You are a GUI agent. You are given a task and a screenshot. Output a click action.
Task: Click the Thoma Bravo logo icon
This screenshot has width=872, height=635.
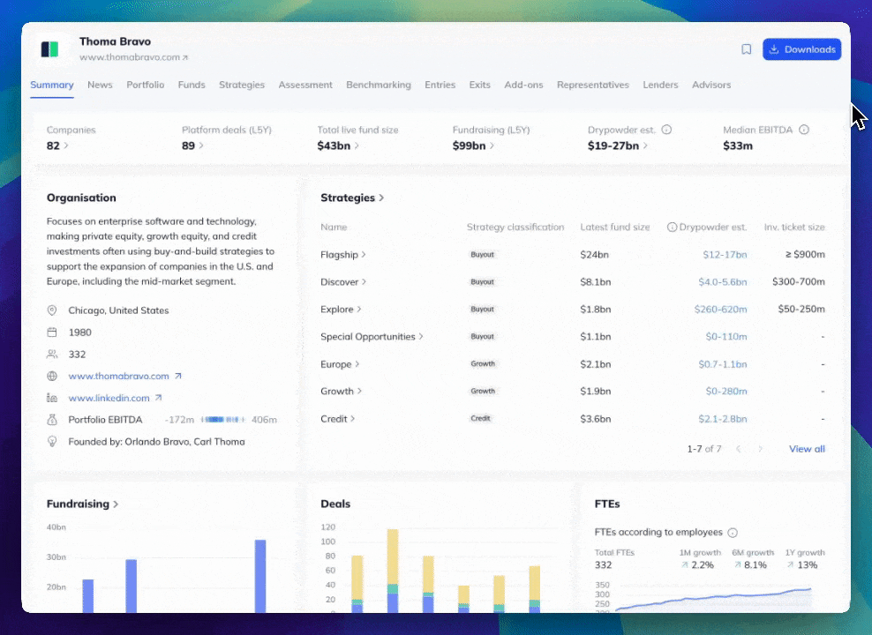(49, 49)
